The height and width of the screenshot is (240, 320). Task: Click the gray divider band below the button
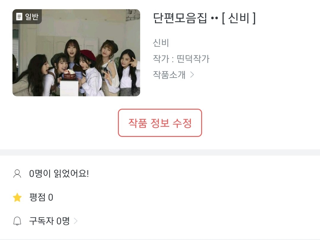pyautogui.click(x=160, y=152)
